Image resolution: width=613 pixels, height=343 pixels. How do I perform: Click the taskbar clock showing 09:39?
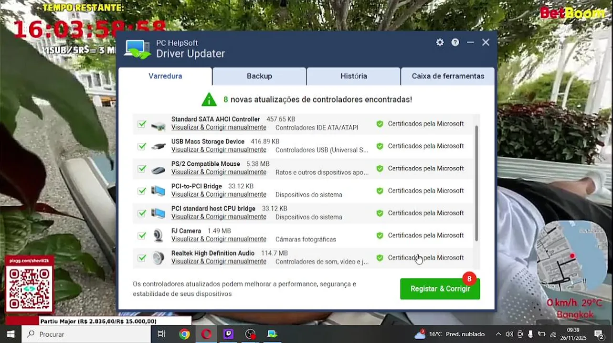coord(573,334)
